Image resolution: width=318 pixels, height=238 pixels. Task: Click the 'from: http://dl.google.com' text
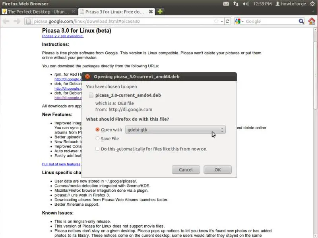pyautogui.click(x=124, y=110)
